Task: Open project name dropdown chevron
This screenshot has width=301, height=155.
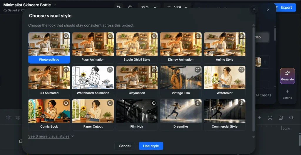Action: tap(55, 5)
